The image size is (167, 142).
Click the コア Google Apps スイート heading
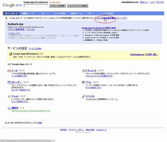coord(20,64)
